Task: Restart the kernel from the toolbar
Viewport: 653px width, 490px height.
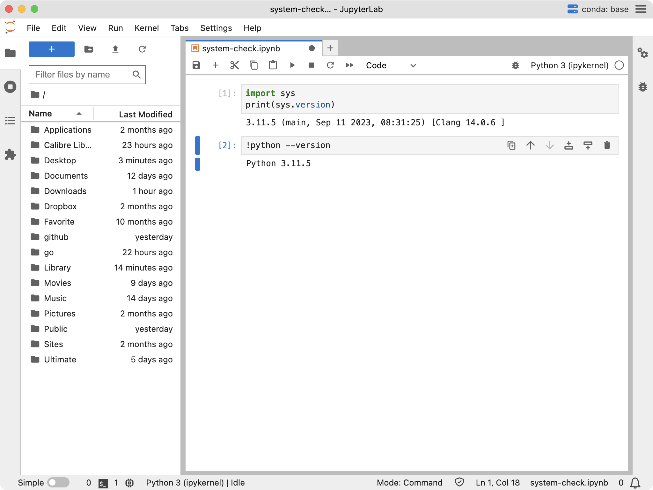Action: pos(330,65)
